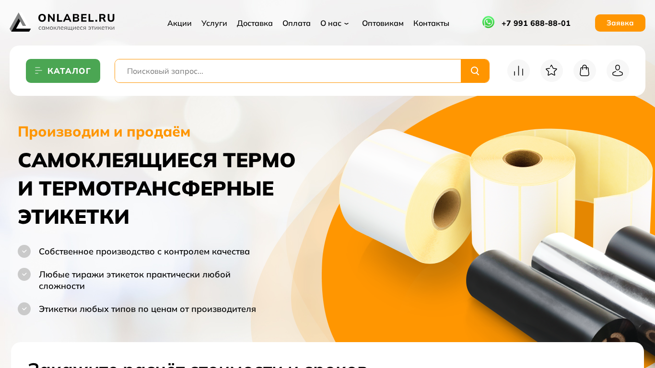Image resolution: width=655 pixels, height=368 pixels.
Task: Open the shopping bag cart icon
Action: 585,71
